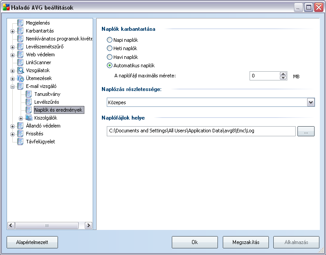Open LinkScanner settings page
The width and height of the screenshot is (326, 255).
39,62
